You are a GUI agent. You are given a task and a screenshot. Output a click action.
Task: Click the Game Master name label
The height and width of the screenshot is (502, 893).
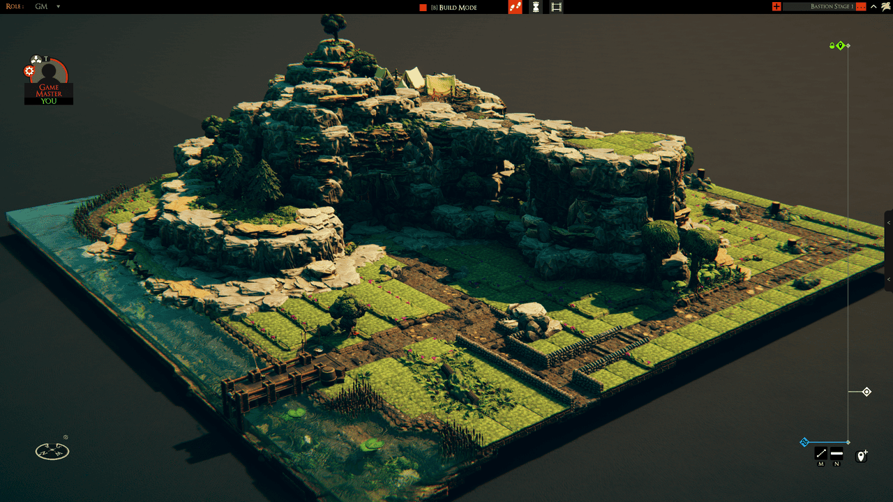49,90
